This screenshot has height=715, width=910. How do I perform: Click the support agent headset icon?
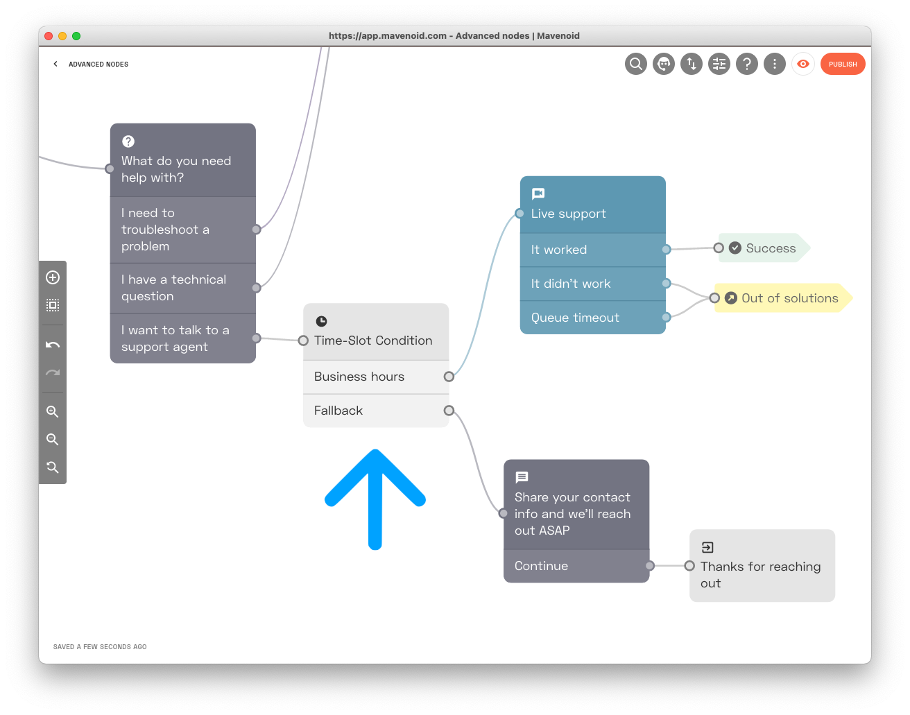[x=664, y=64]
